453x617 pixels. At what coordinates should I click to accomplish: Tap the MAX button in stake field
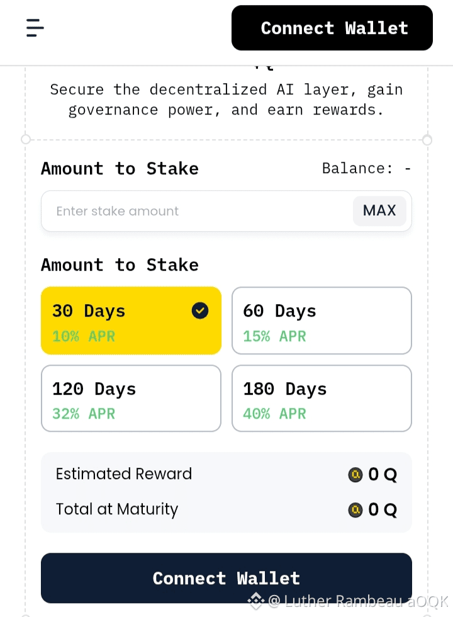379,211
